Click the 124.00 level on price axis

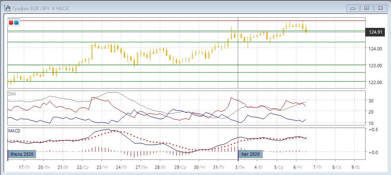point(375,49)
